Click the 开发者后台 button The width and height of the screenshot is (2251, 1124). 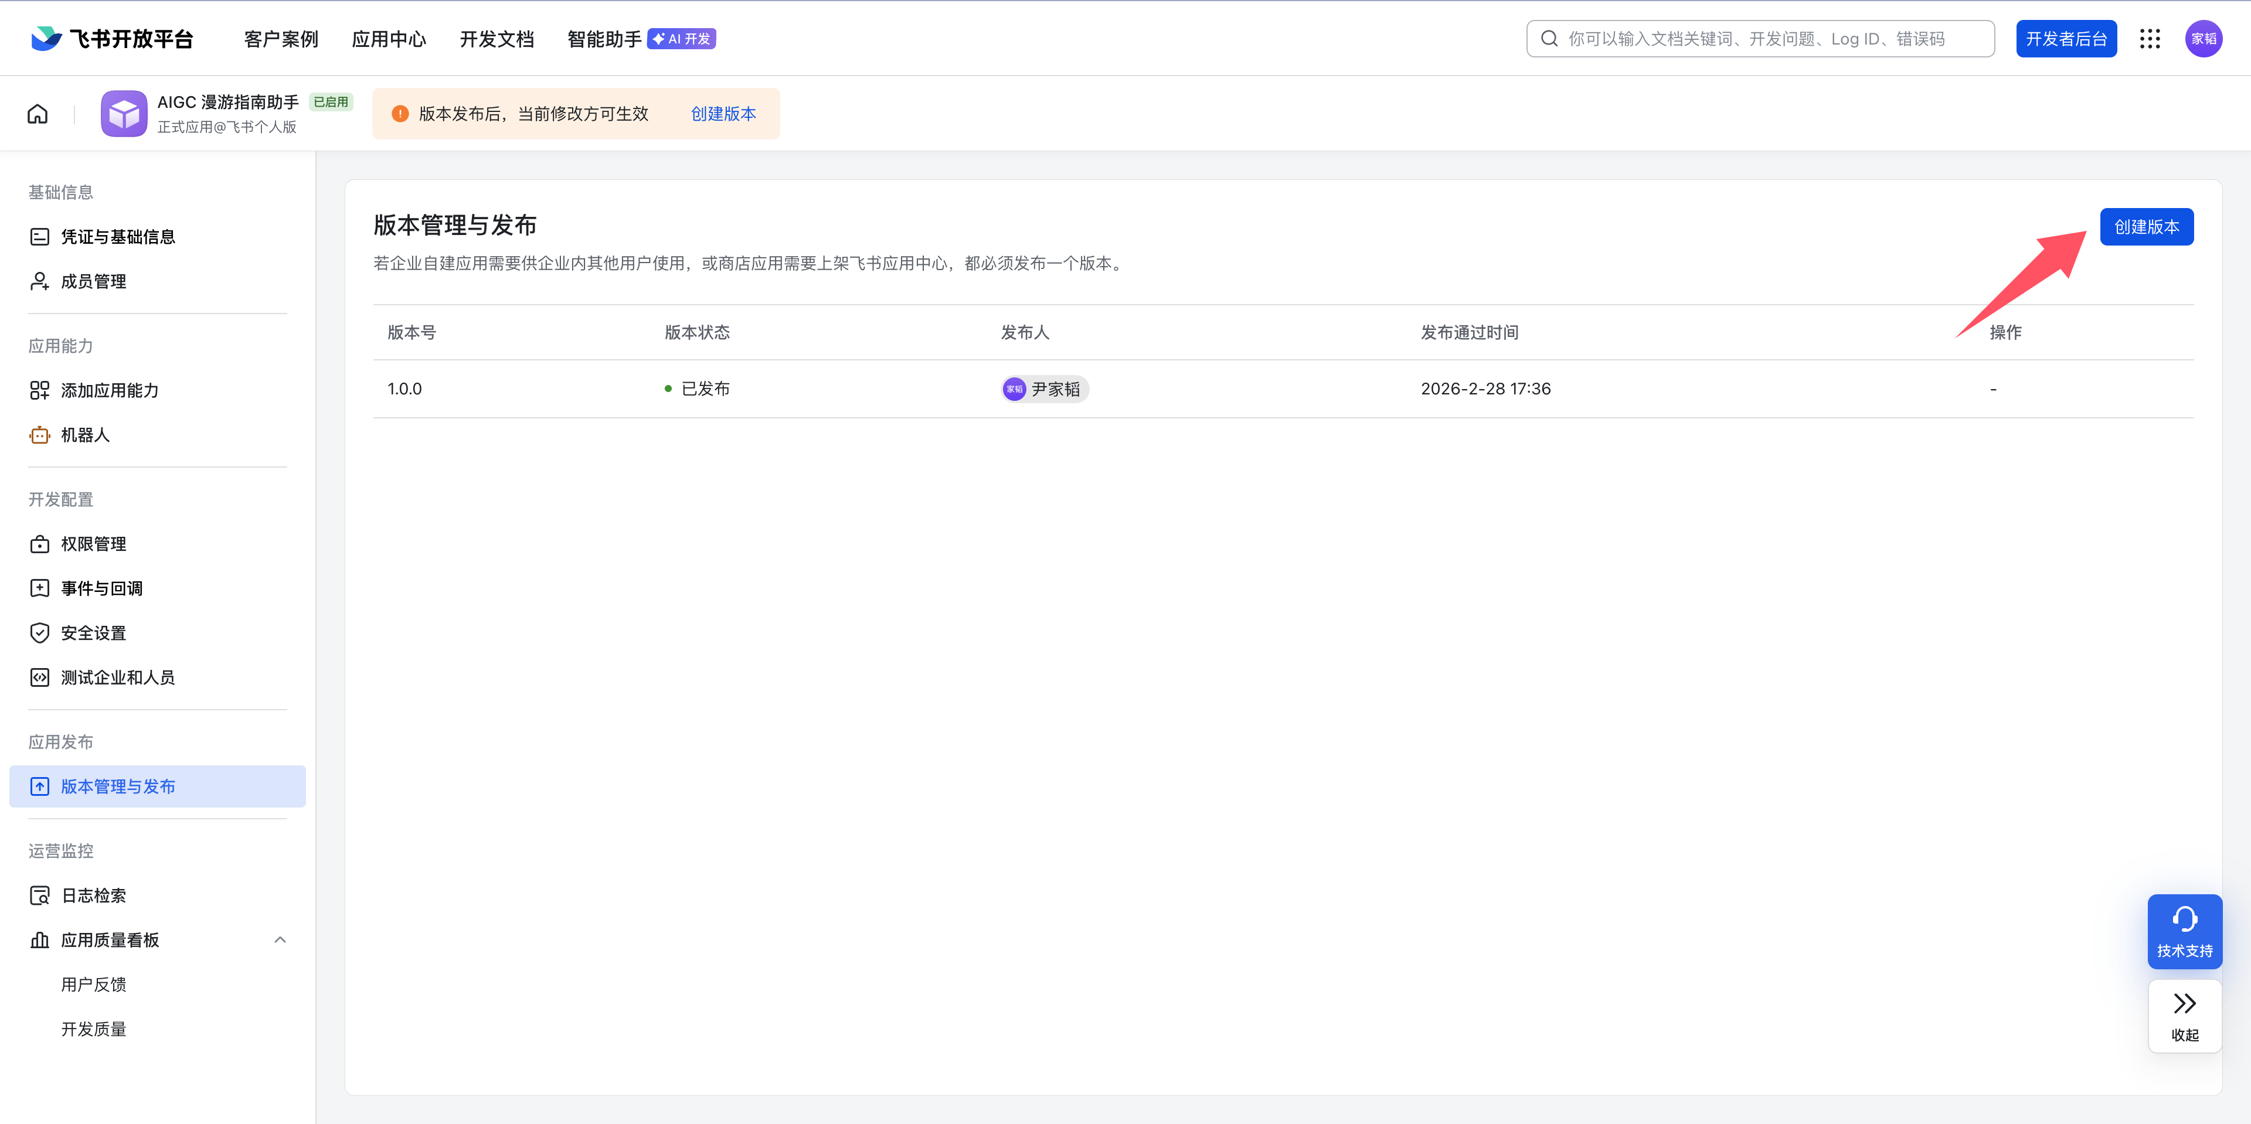[2066, 39]
